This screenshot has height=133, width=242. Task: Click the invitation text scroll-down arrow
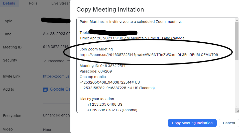click(237, 106)
